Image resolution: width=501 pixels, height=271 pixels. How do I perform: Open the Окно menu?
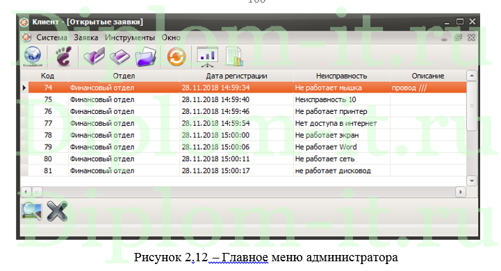171,38
